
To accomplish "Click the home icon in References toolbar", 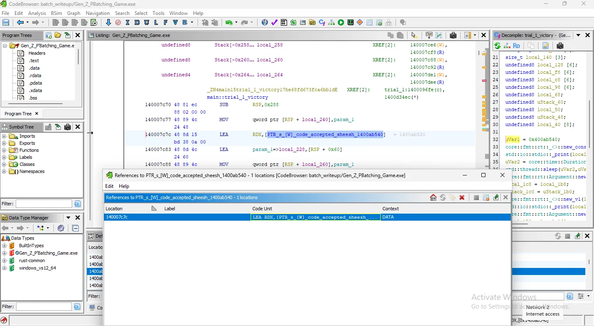I will (433, 197).
